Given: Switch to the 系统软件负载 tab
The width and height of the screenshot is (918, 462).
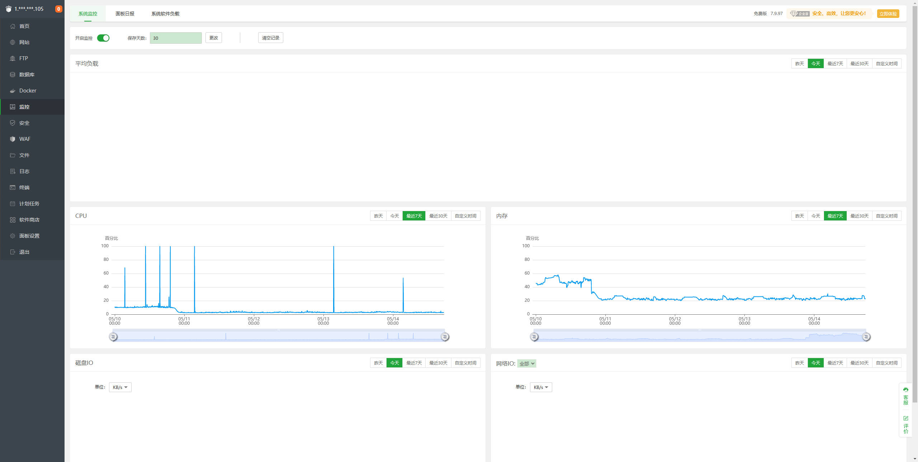Looking at the screenshot, I should click(x=165, y=14).
